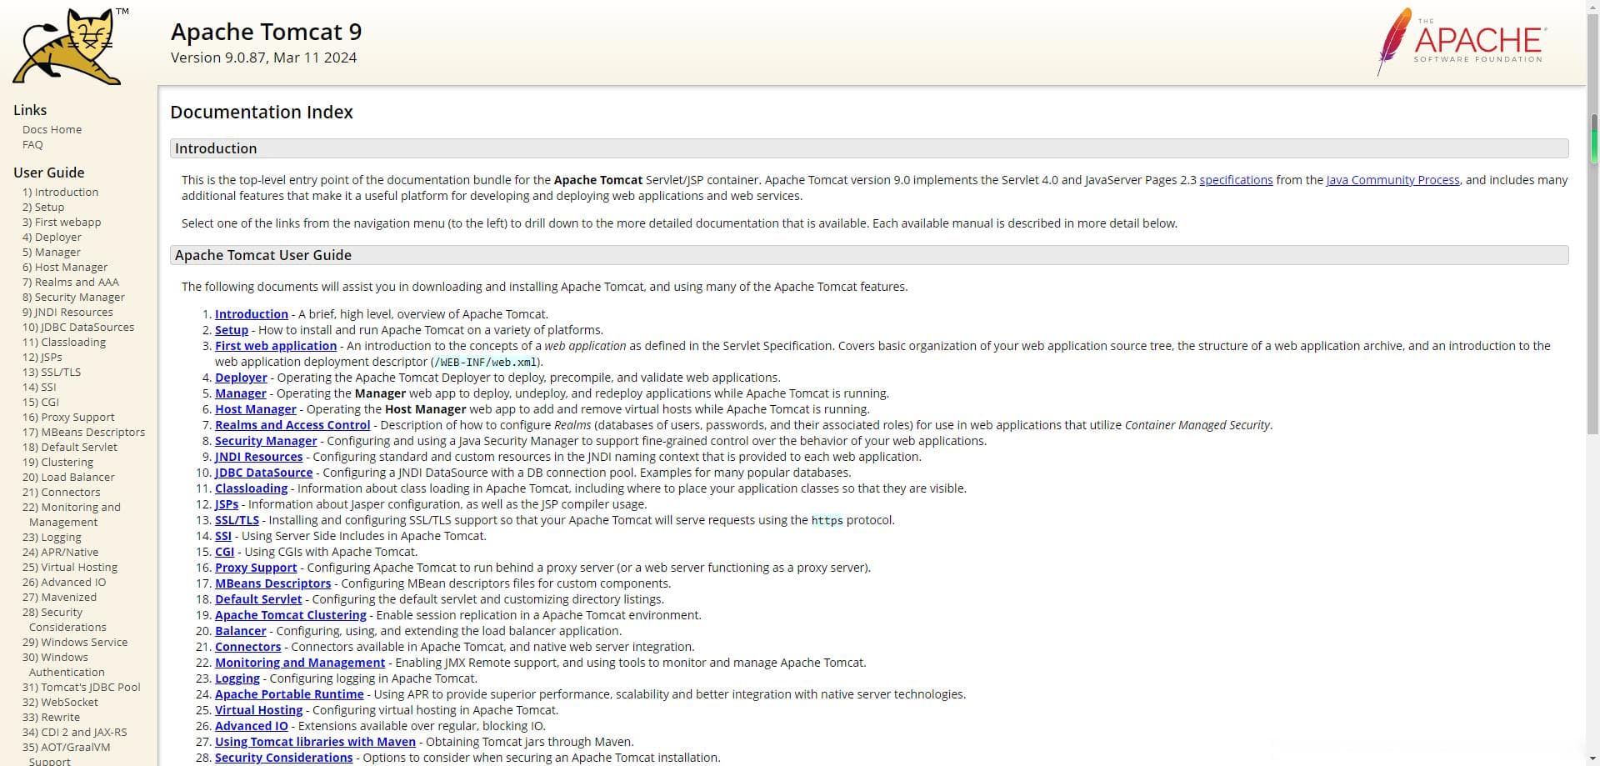Open 27) Mavenized in sidebar
Screen dimensions: 1600x766
point(59,597)
